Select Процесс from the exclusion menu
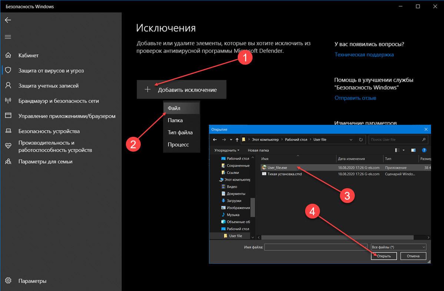The width and height of the screenshot is (444, 291). 181,145
